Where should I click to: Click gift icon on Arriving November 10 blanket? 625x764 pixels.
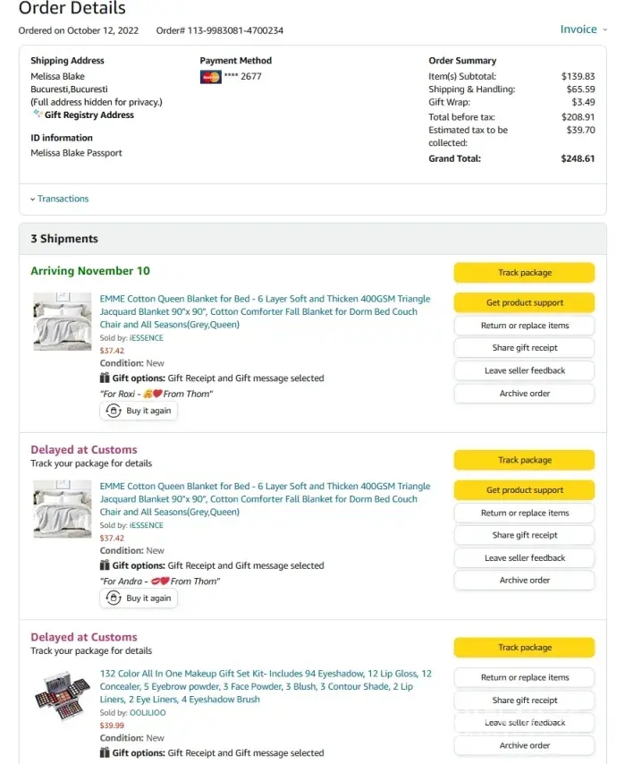[x=105, y=378]
